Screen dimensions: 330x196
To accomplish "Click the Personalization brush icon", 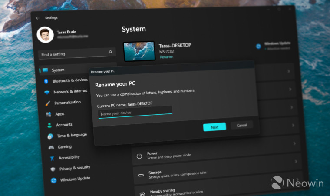I will click(x=48, y=103).
